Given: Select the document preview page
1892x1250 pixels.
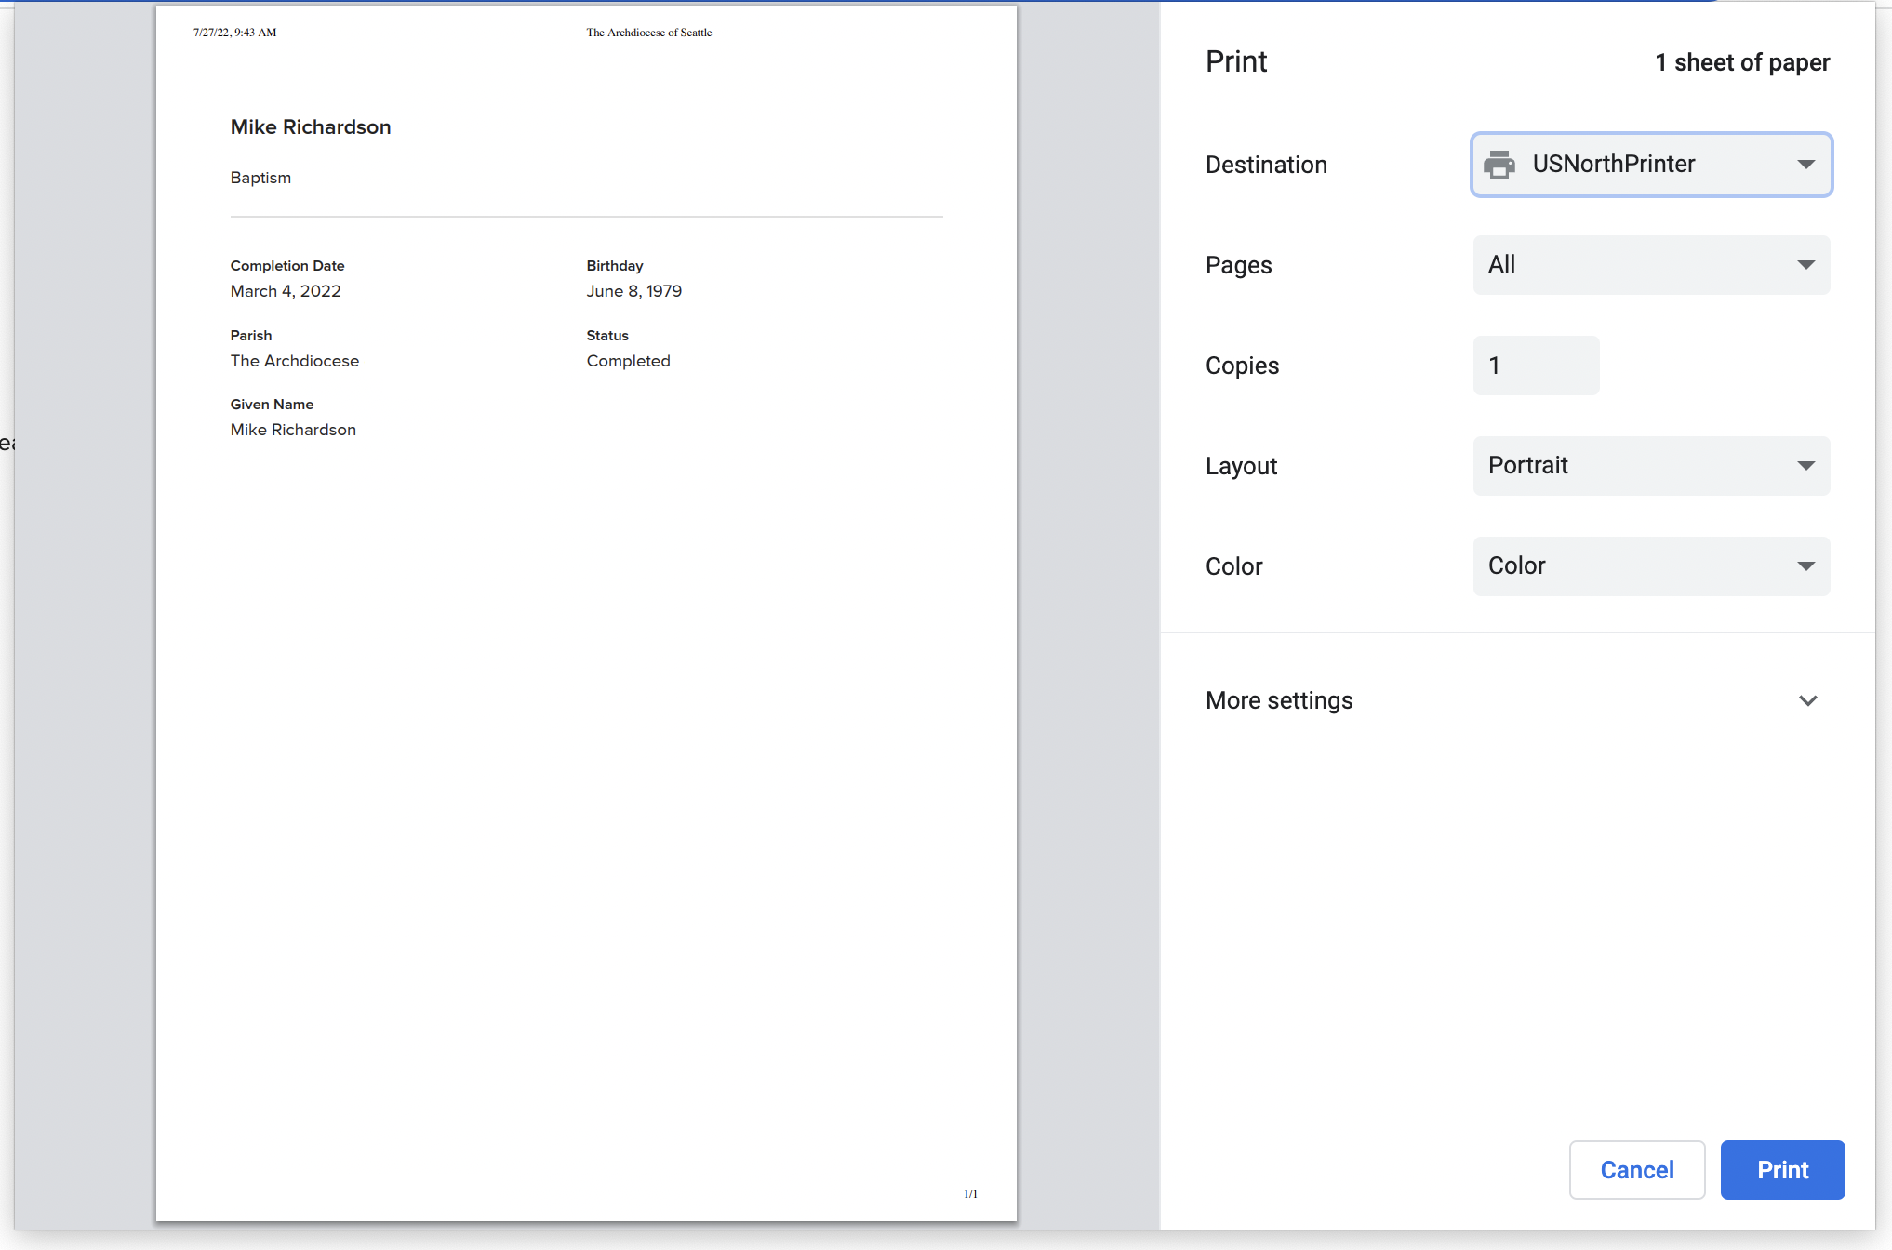Looking at the screenshot, I should (x=586, y=625).
